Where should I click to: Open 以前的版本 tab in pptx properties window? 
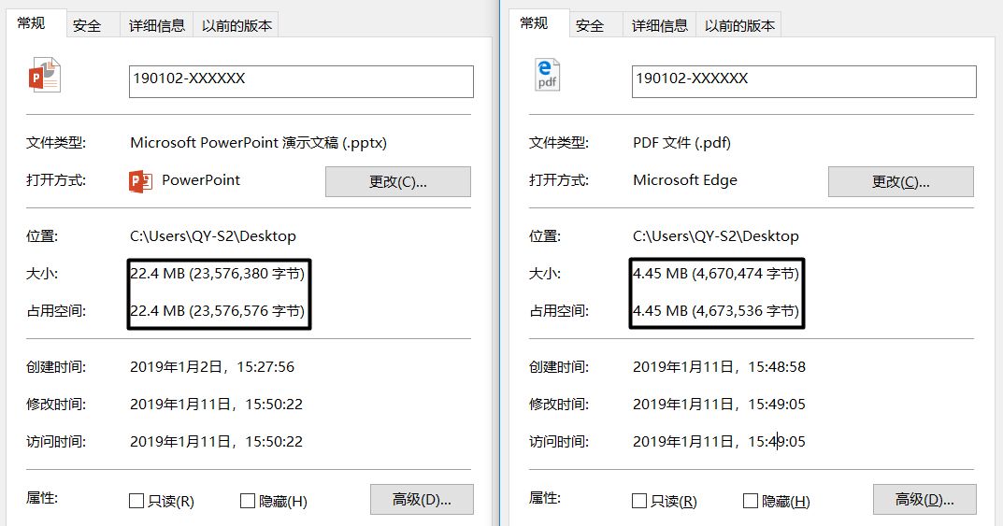(236, 25)
